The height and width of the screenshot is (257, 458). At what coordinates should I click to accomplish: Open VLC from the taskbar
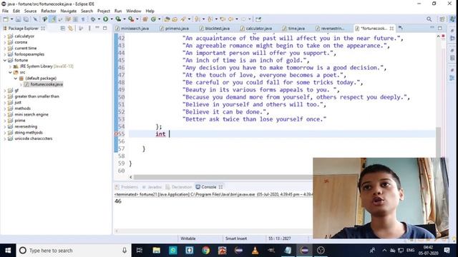[x=255, y=251]
